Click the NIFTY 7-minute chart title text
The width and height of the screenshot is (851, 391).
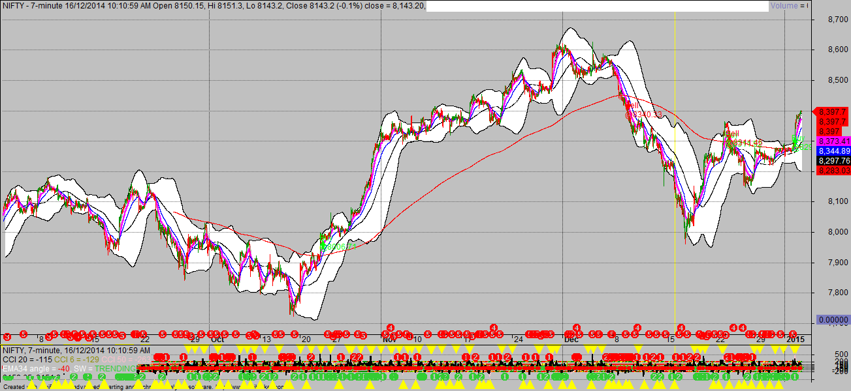pyautogui.click(x=213, y=5)
